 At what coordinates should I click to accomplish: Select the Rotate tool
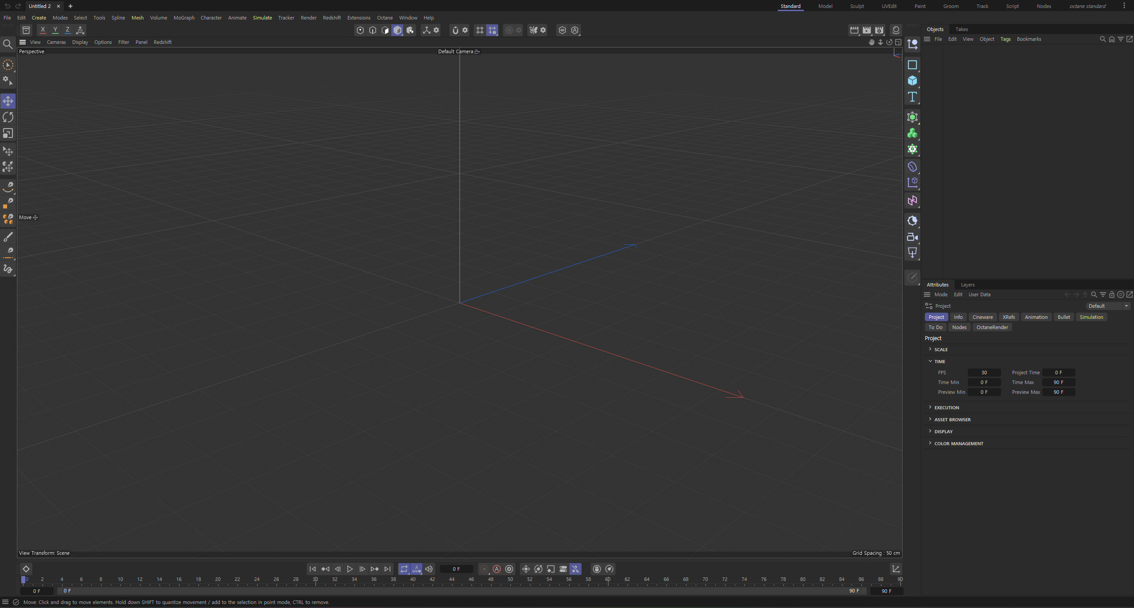pos(8,117)
